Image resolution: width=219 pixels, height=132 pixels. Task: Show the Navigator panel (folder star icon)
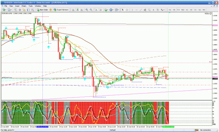[x=24, y=10]
